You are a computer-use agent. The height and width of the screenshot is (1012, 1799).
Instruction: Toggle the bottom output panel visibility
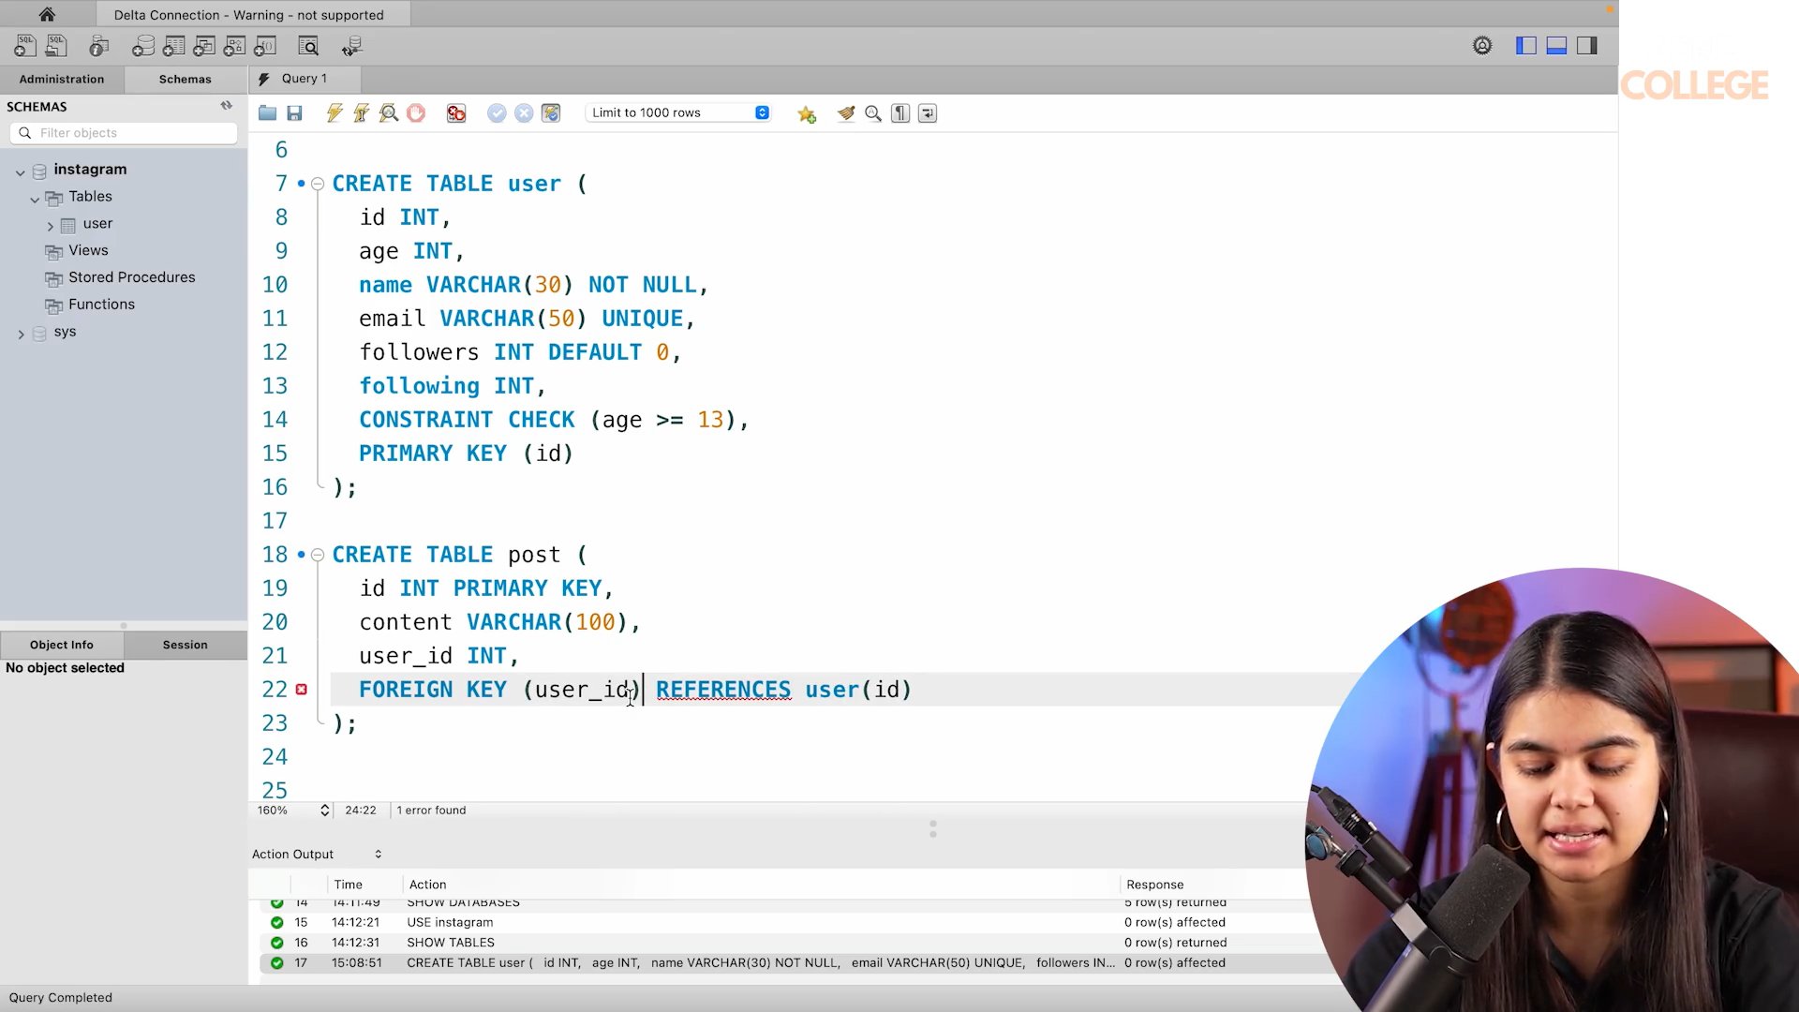point(1556,46)
